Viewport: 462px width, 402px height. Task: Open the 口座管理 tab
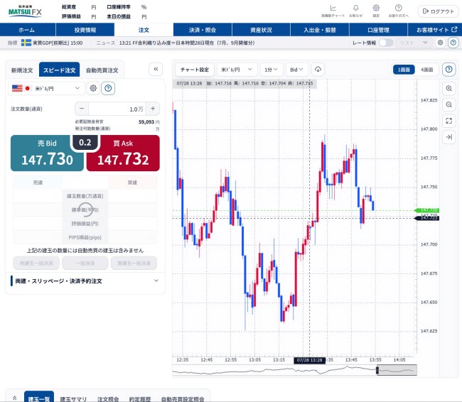coord(378,30)
